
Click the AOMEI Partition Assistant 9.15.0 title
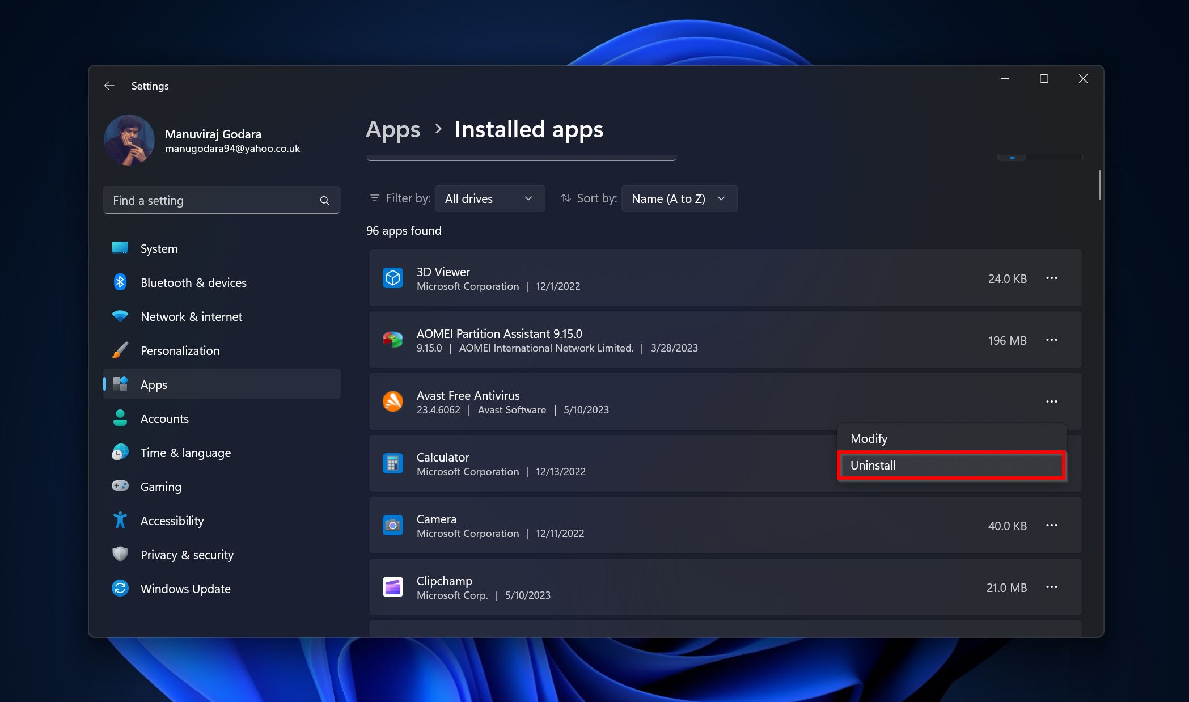pos(500,334)
